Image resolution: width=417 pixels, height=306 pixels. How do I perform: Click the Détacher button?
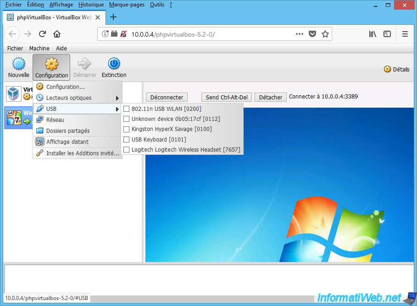click(x=271, y=97)
